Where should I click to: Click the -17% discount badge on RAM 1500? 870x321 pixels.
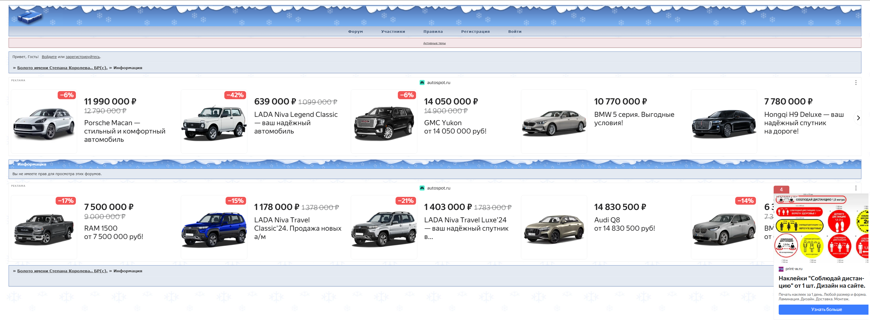pos(66,201)
